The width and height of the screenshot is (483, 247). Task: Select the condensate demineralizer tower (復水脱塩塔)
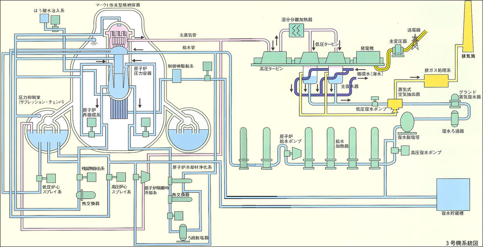tap(407, 122)
